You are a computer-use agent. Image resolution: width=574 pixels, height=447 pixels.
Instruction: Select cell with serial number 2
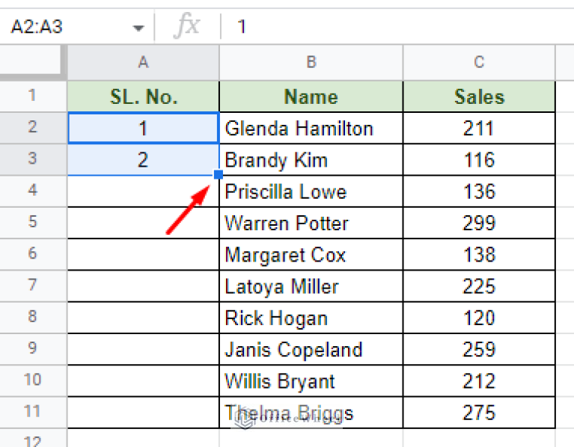pyautogui.click(x=143, y=160)
